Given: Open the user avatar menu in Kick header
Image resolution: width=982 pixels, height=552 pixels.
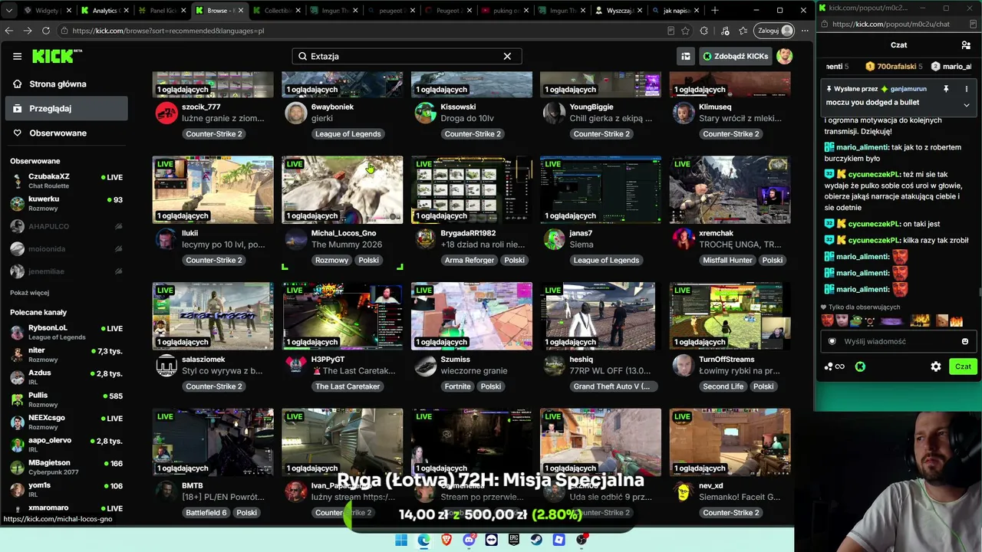Looking at the screenshot, I should click(785, 56).
